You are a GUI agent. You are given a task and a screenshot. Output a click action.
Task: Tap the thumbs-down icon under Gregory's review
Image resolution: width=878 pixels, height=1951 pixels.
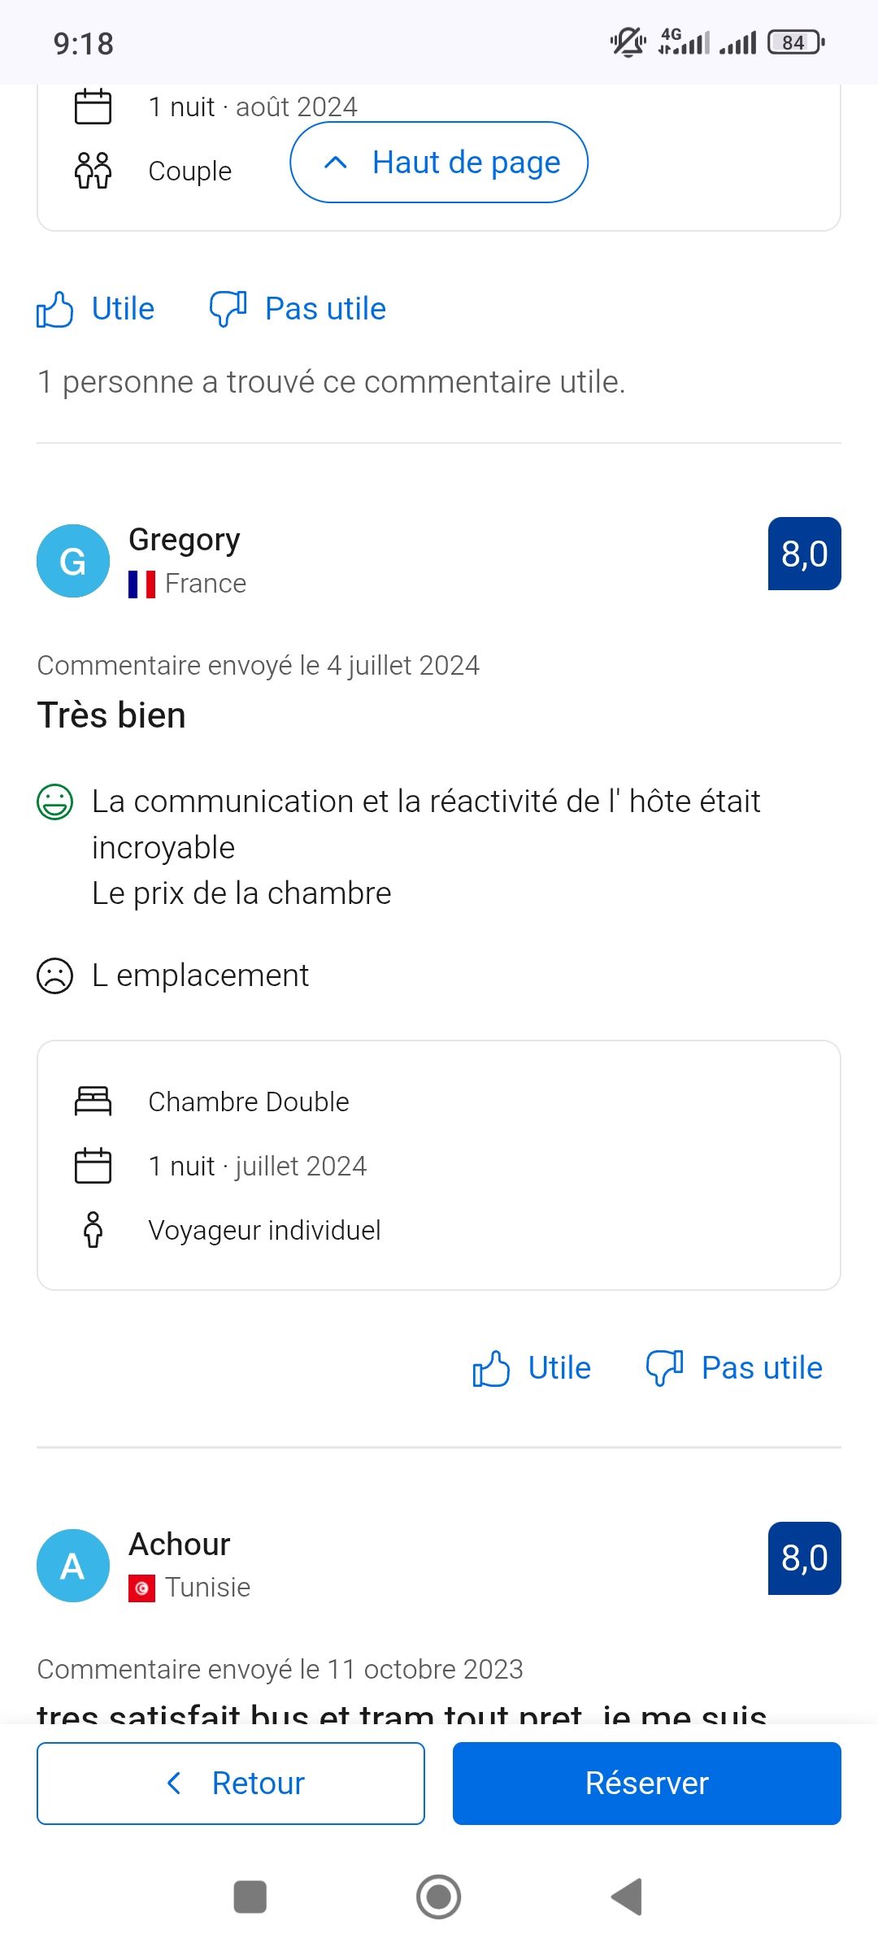(664, 1368)
